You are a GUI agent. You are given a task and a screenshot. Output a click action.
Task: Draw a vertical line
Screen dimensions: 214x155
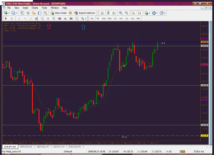19,18
